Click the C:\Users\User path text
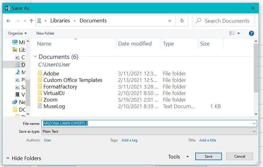263x167 pixels. point(54,64)
